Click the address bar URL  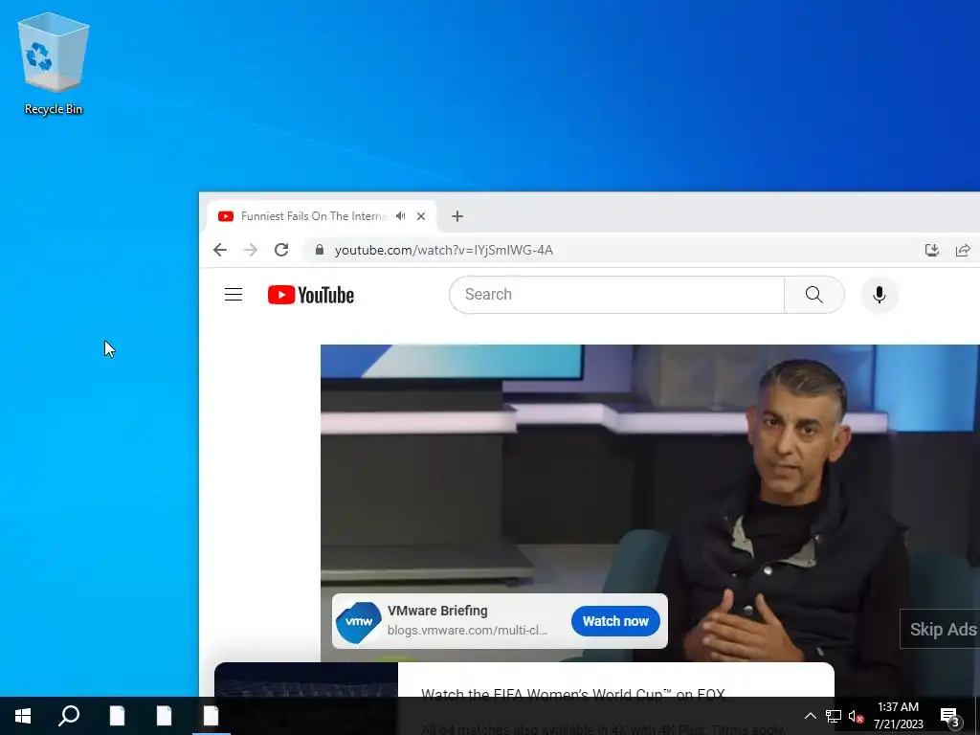[x=444, y=250]
